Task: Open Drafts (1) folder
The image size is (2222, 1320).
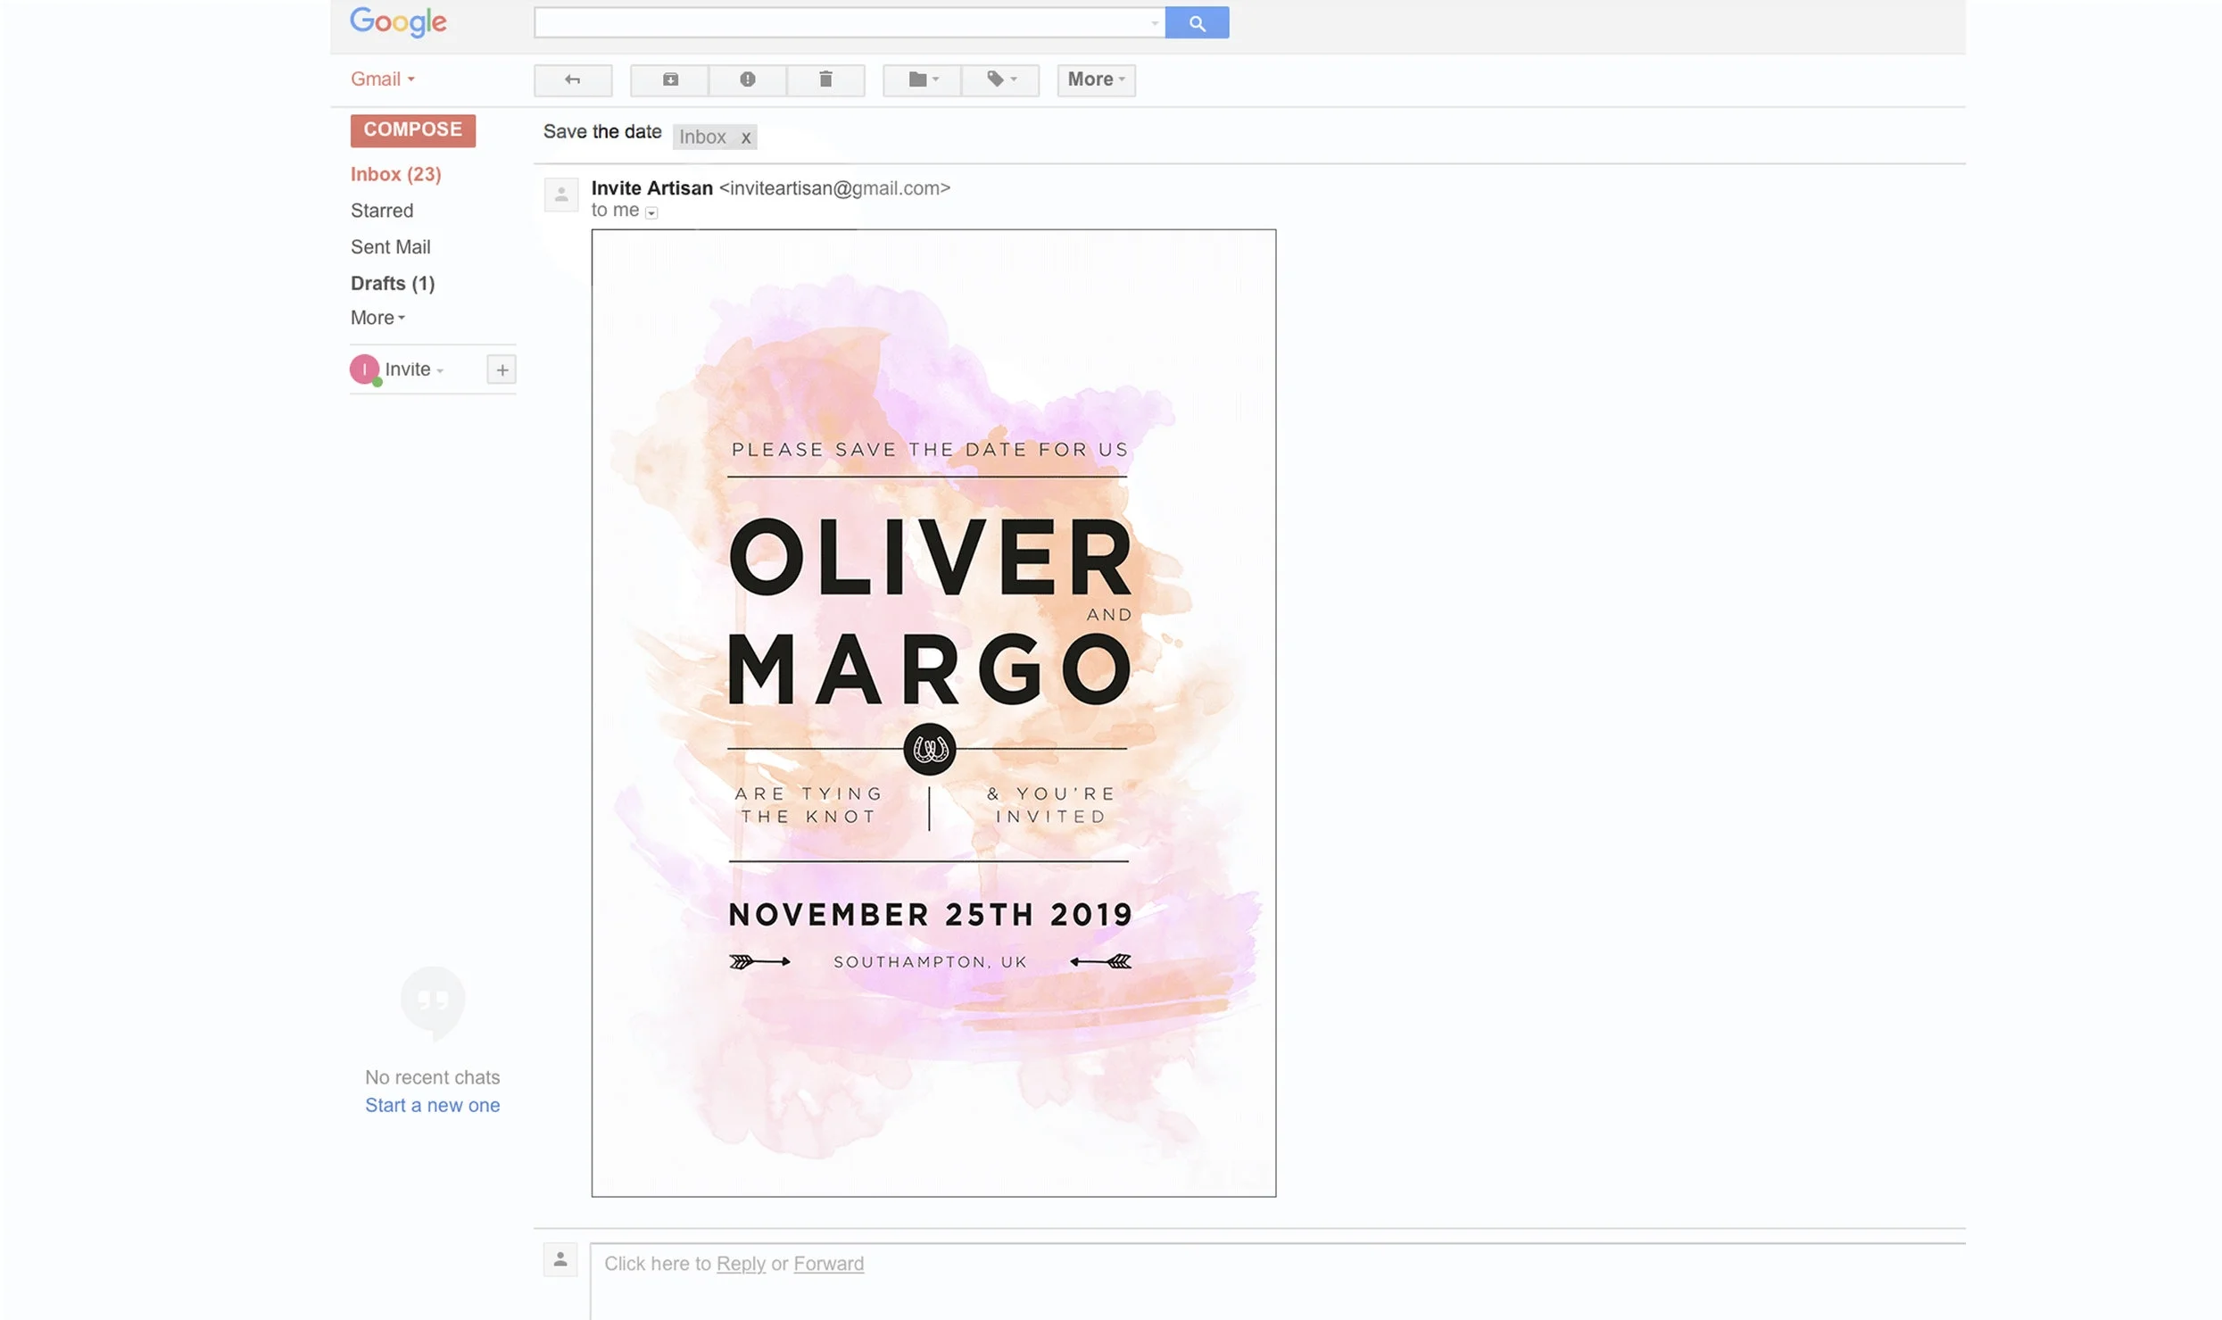Action: pos(393,283)
